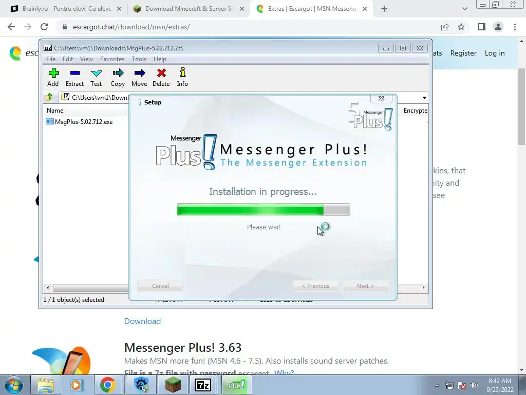Click the Next button in Setup
This screenshot has width=526, height=395.
(365, 286)
